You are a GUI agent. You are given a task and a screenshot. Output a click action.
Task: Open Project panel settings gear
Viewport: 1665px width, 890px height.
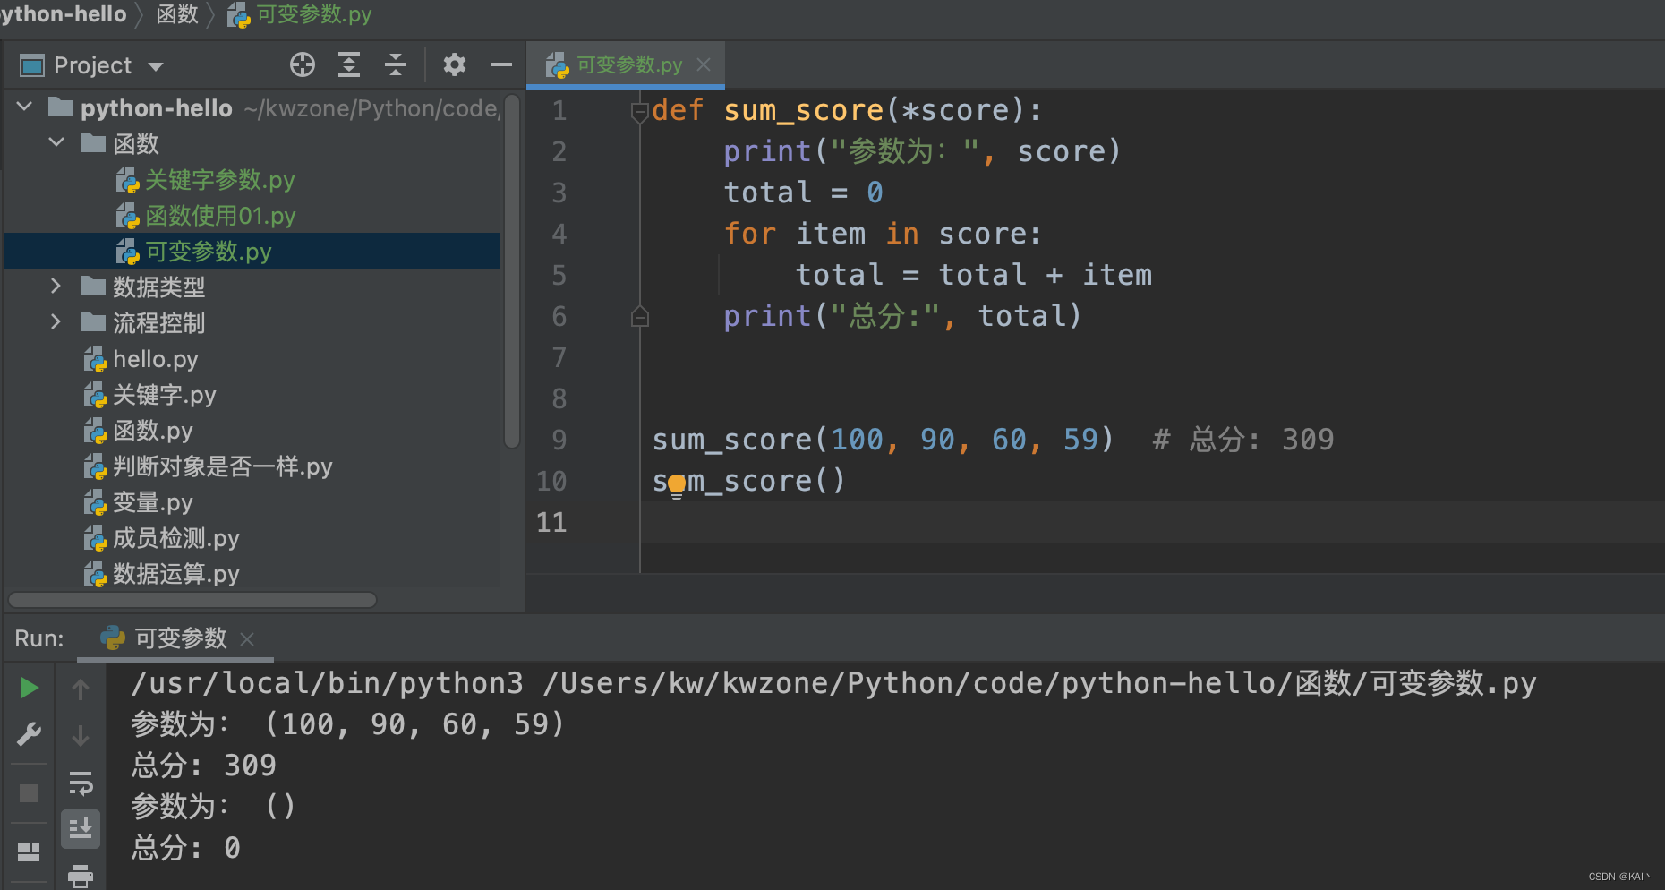(455, 64)
